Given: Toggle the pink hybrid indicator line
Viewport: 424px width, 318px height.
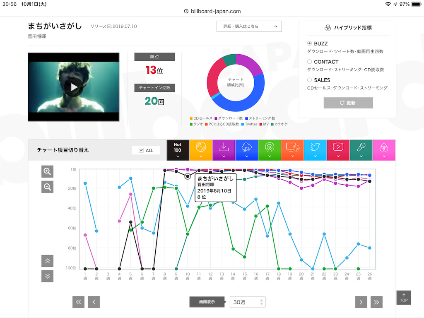Looking at the screenshot, I should pos(384,150).
